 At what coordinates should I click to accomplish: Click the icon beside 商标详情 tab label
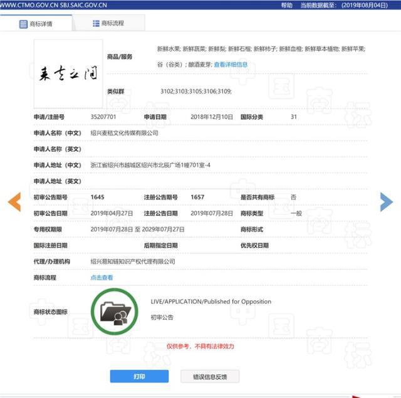(24, 24)
